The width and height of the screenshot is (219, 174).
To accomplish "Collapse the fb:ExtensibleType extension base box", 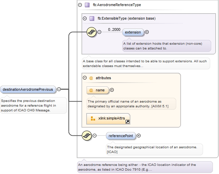I will coord(85,18).
